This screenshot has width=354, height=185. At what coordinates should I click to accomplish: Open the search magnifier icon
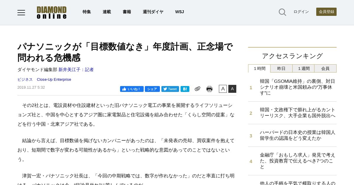[x=282, y=12]
